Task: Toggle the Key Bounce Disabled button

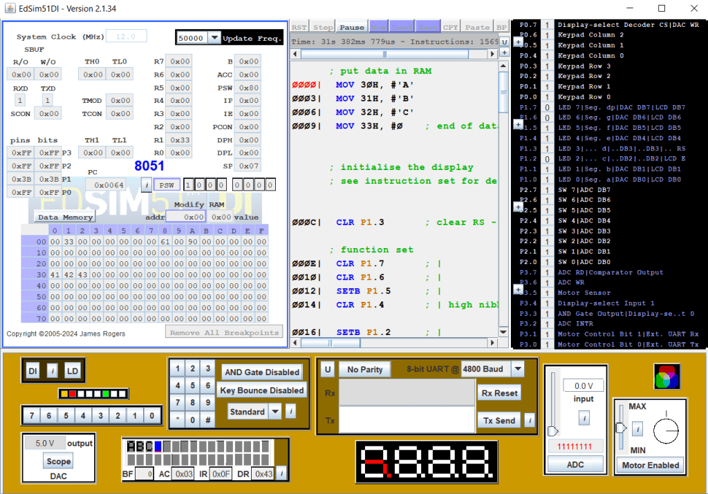Action: 262,390
